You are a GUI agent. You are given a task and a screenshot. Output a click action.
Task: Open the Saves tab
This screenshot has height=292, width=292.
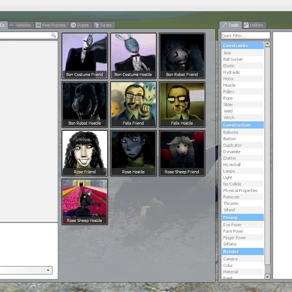point(104,25)
